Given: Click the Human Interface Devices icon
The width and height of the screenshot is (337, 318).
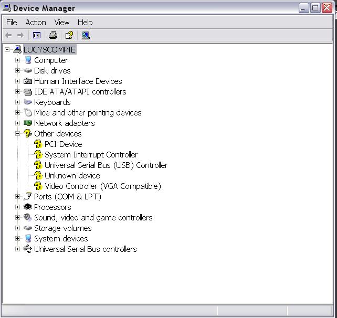Looking at the screenshot, I should coord(28,81).
